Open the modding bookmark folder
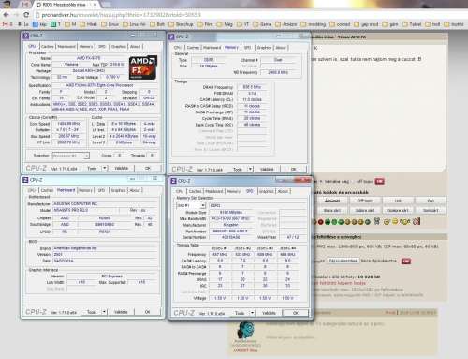 pyautogui.click(x=314, y=24)
